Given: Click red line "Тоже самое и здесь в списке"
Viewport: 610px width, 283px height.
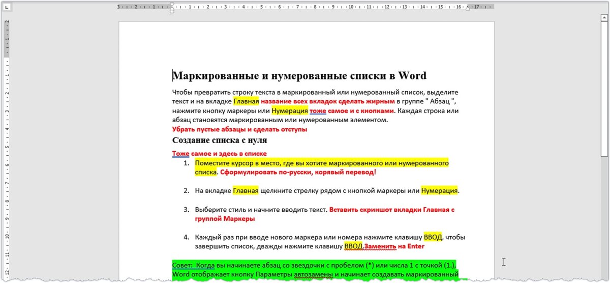Looking at the screenshot, I should (x=219, y=153).
